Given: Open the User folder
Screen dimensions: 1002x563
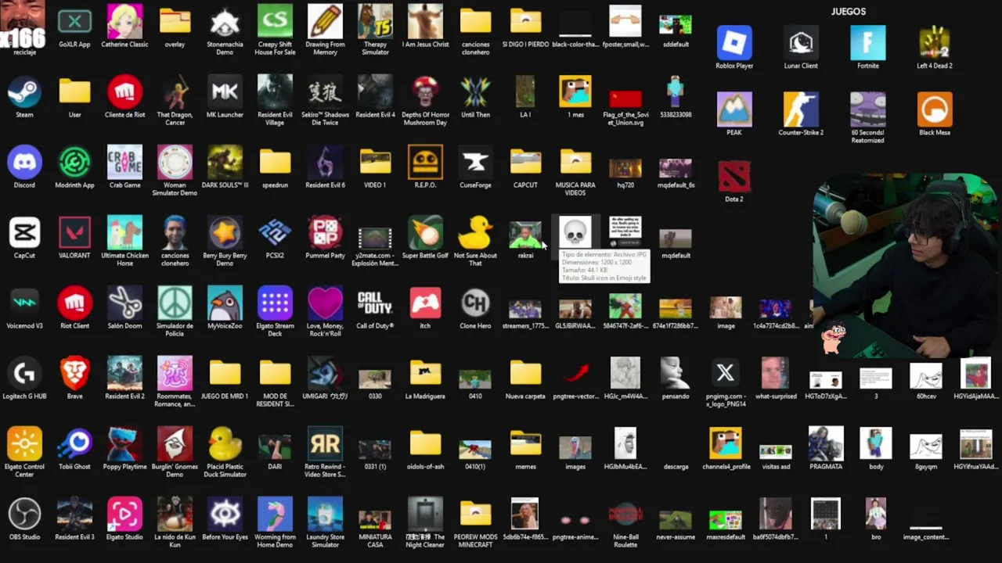Looking at the screenshot, I should click(x=74, y=92).
